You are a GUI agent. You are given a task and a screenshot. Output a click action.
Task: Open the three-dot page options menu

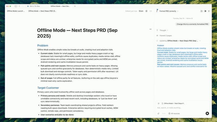(151, 11)
